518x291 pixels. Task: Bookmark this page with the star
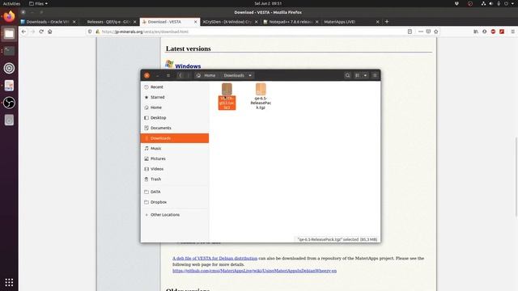(x=436, y=32)
